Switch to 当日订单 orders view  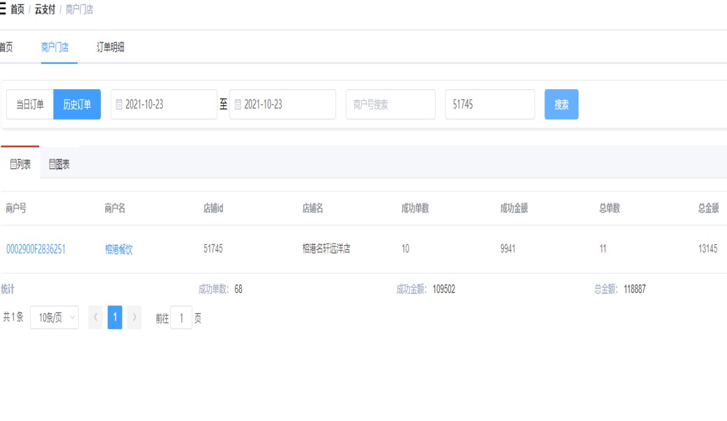(30, 104)
